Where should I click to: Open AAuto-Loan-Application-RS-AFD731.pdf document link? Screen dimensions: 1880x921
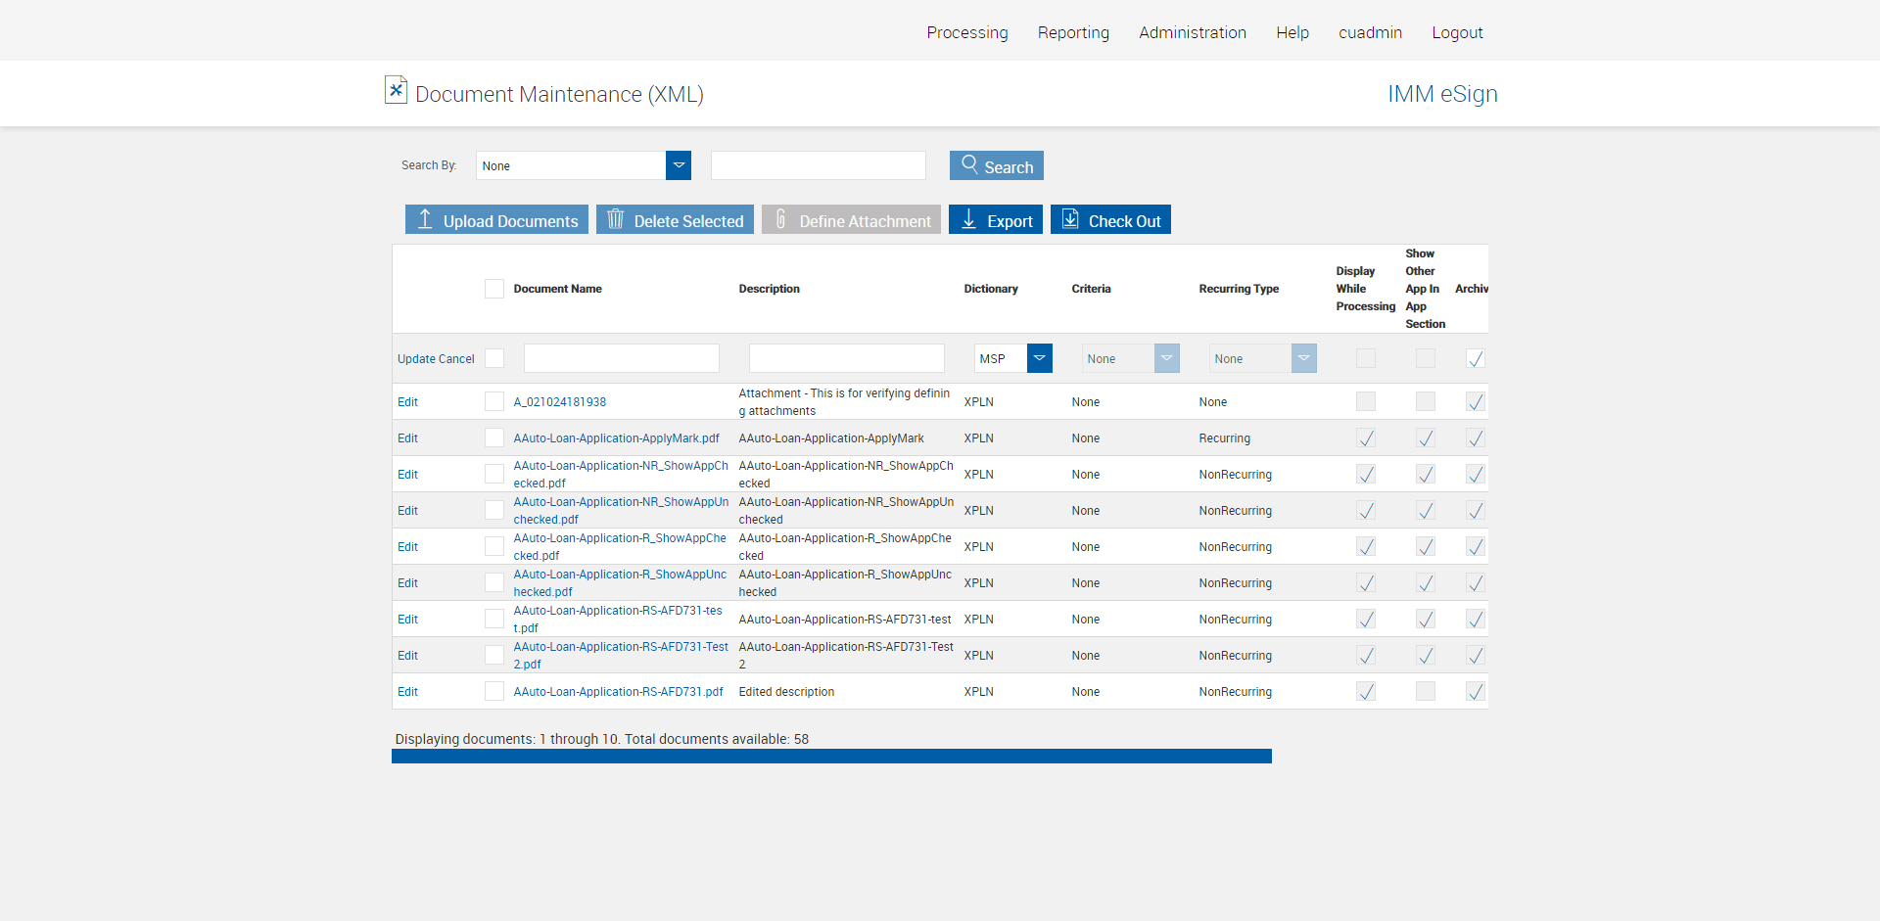[618, 692]
